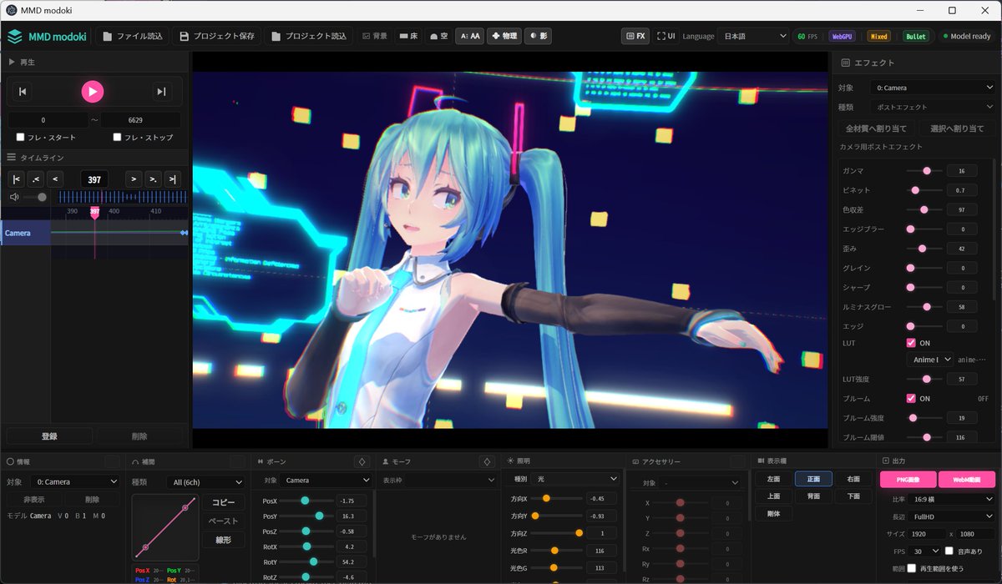Open Language dropdown (日本語)

coord(753,37)
